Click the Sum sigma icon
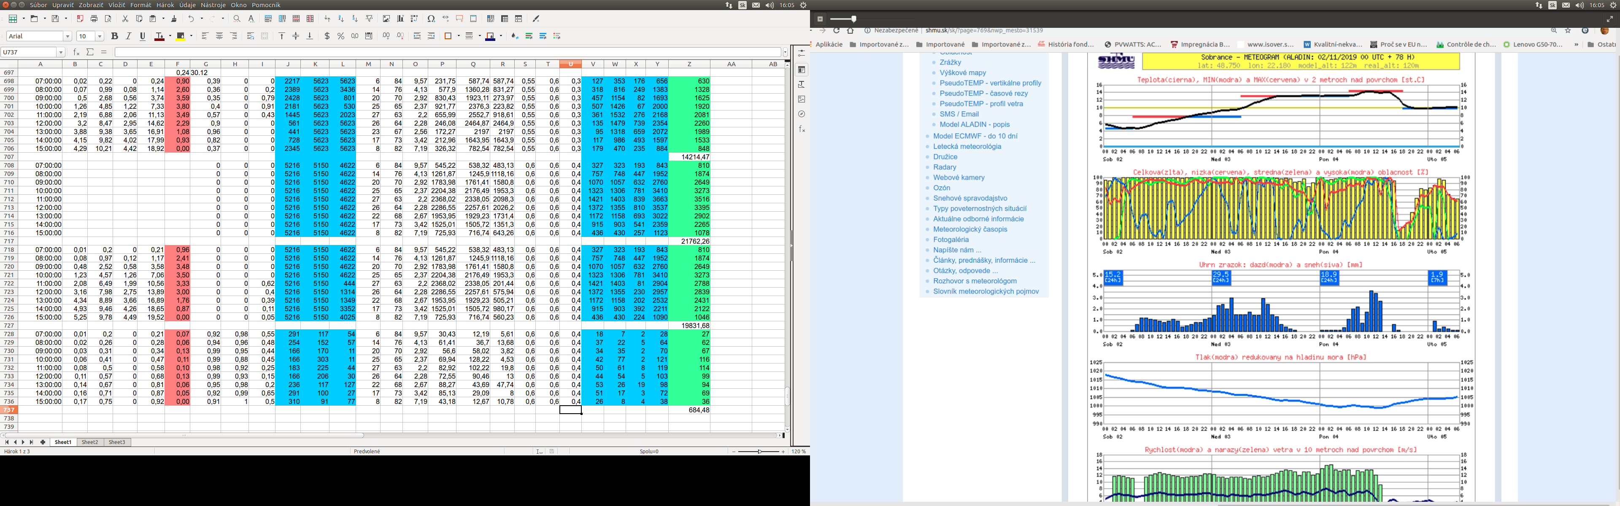The height and width of the screenshot is (506, 1620). (x=90, y=52)
